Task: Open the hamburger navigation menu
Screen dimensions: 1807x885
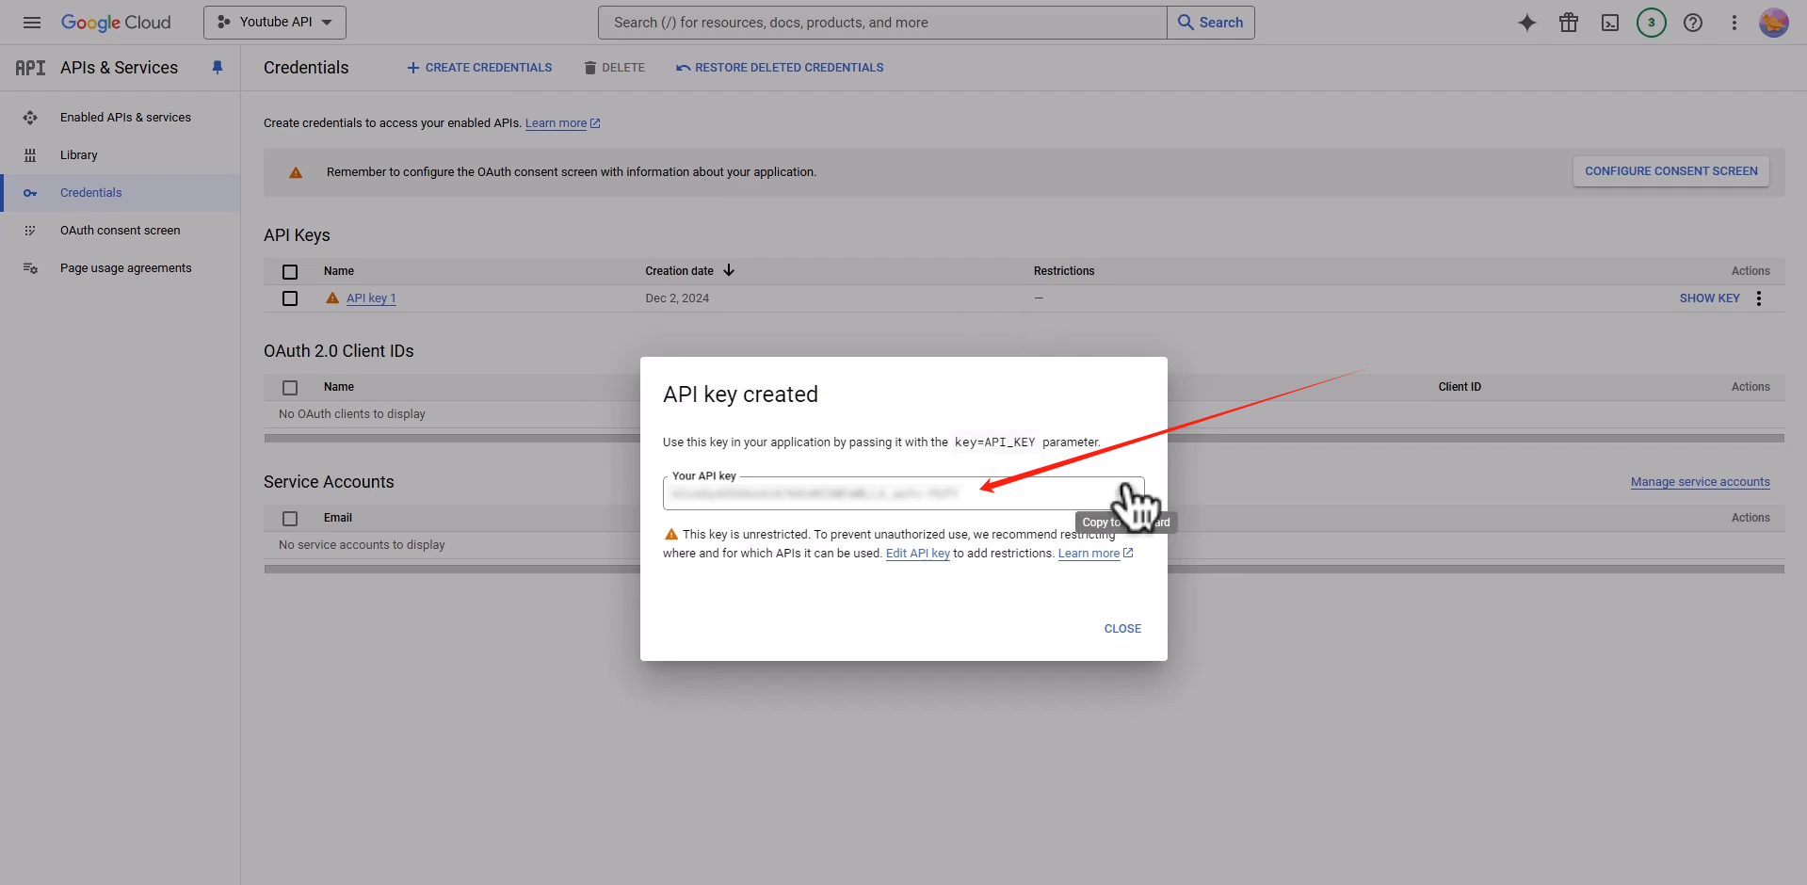Action: [32, 23]
